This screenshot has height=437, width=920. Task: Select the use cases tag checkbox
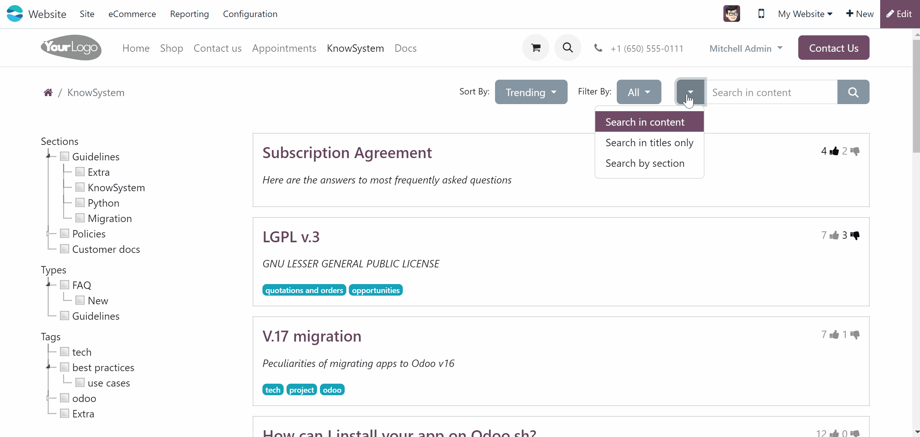[x=80, y=382]
